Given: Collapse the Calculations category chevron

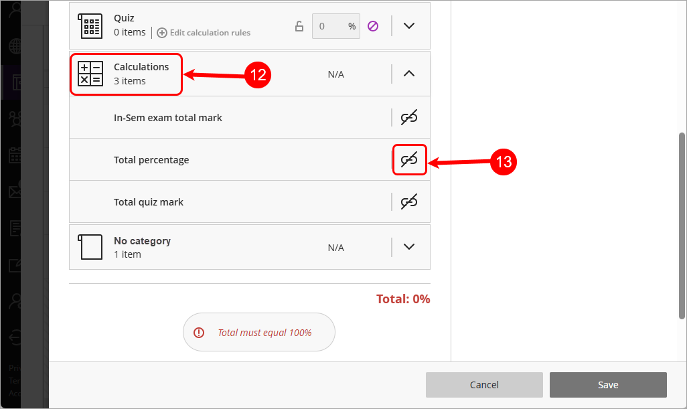Looking at the screenshot, I should click(x=409, y=74).
